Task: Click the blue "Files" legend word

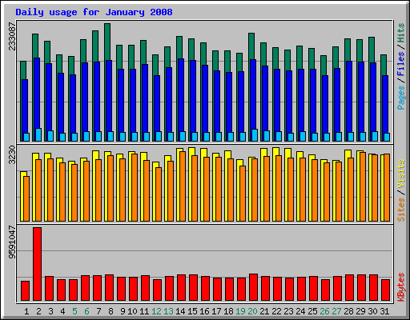Action: (401, 64)
